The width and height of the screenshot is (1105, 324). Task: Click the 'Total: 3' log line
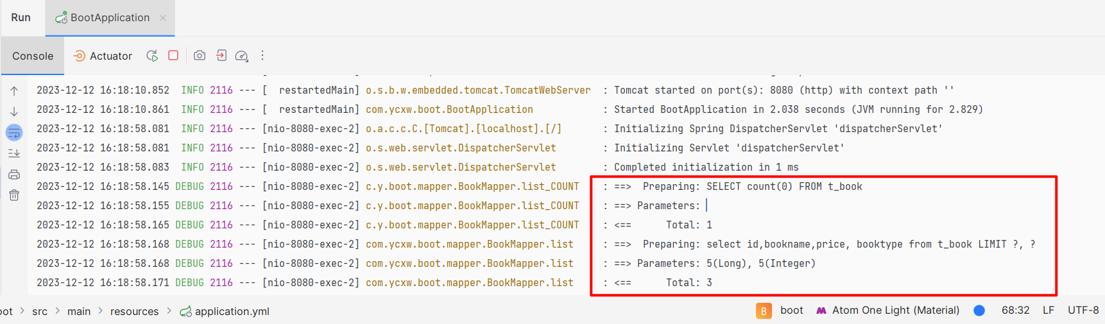coord(689,282)
